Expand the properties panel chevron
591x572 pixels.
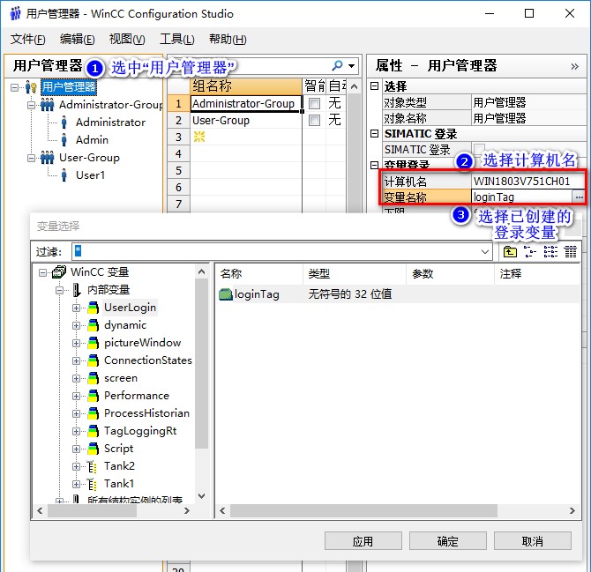(575, 67)
